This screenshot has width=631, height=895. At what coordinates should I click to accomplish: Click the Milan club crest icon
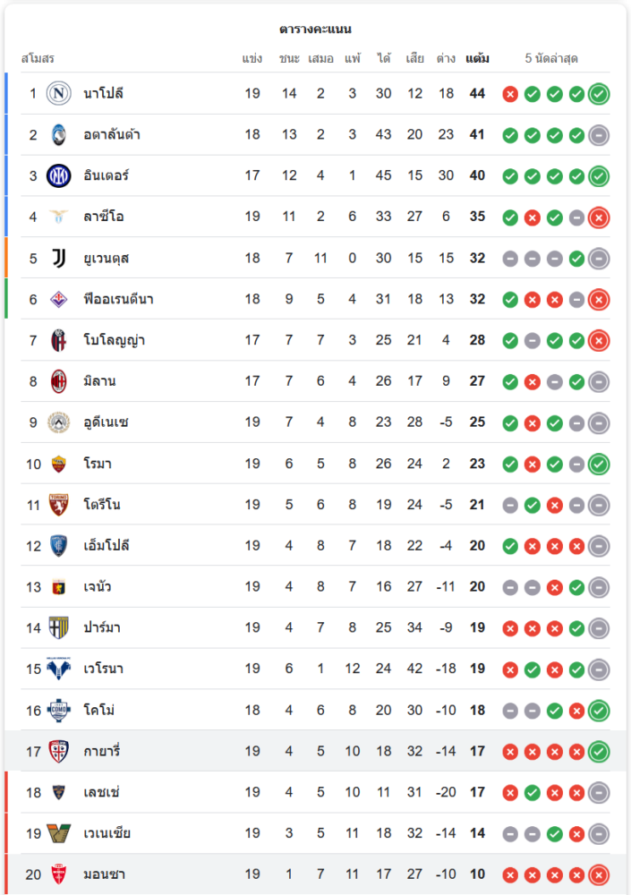tap(59, 381)
